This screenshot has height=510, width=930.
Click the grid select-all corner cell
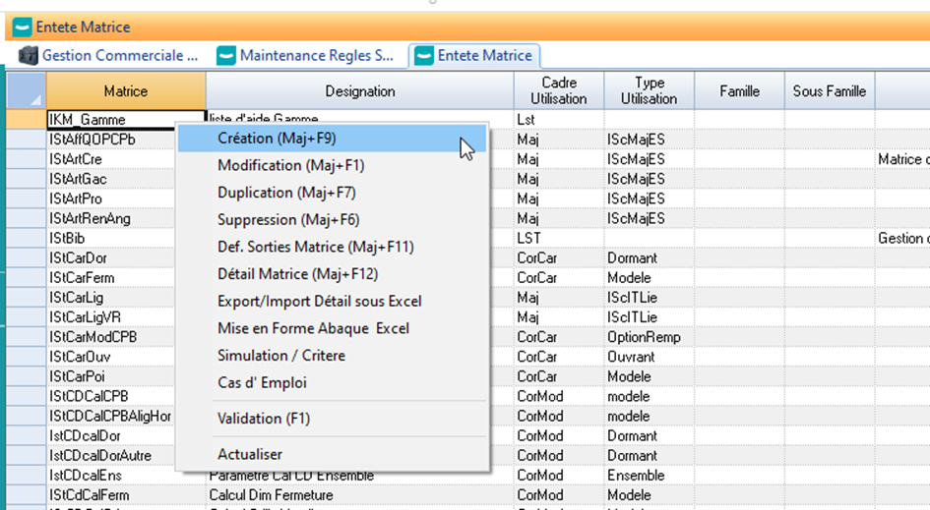pos(26,91)
